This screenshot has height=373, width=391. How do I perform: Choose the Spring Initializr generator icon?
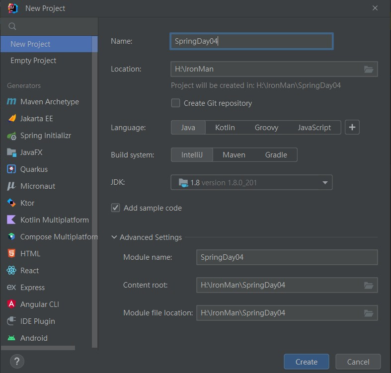tap(11, 136)
